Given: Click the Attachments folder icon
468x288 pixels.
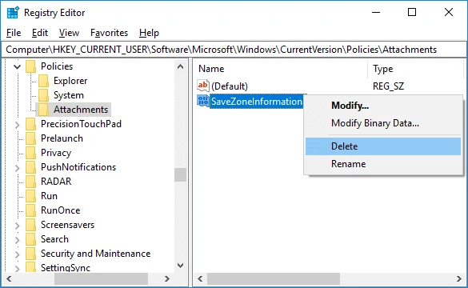Looking at the screenshot, I should pos(43,110).
